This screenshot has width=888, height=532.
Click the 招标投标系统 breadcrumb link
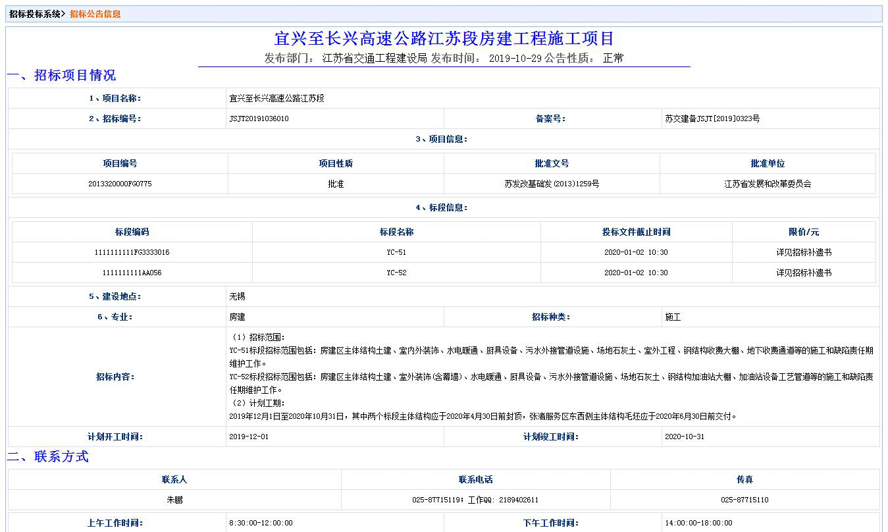[x=35, y=14]
